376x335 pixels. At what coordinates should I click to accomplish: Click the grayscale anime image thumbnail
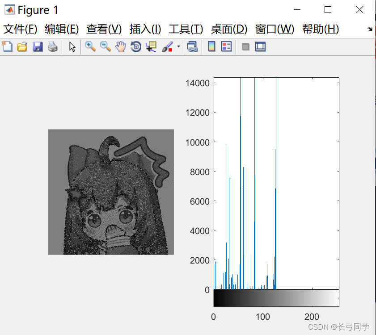111,192
